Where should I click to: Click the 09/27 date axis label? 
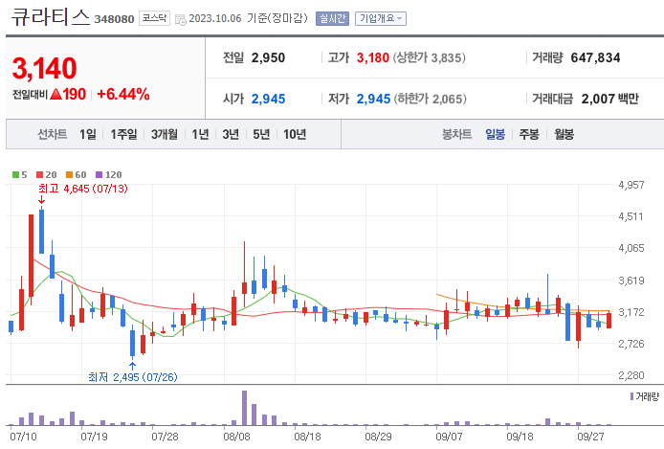(x=590, y=437)
